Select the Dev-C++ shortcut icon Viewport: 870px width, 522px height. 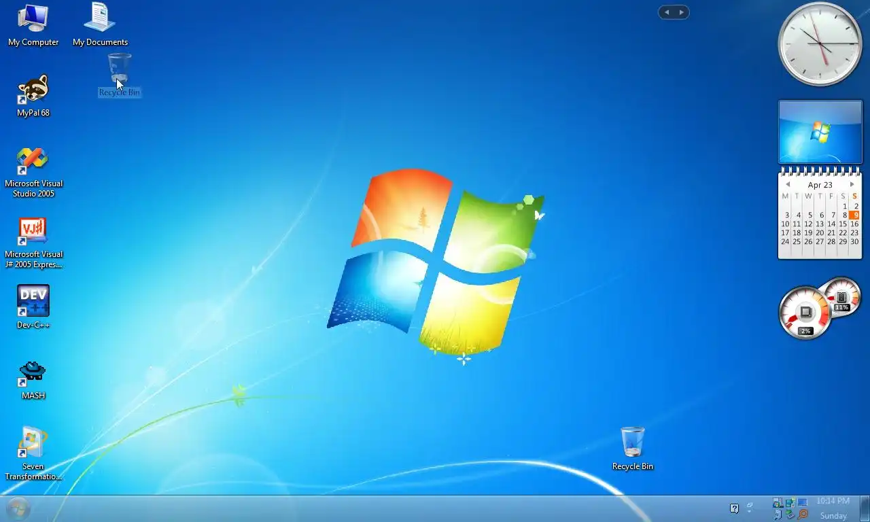[33, 307]
